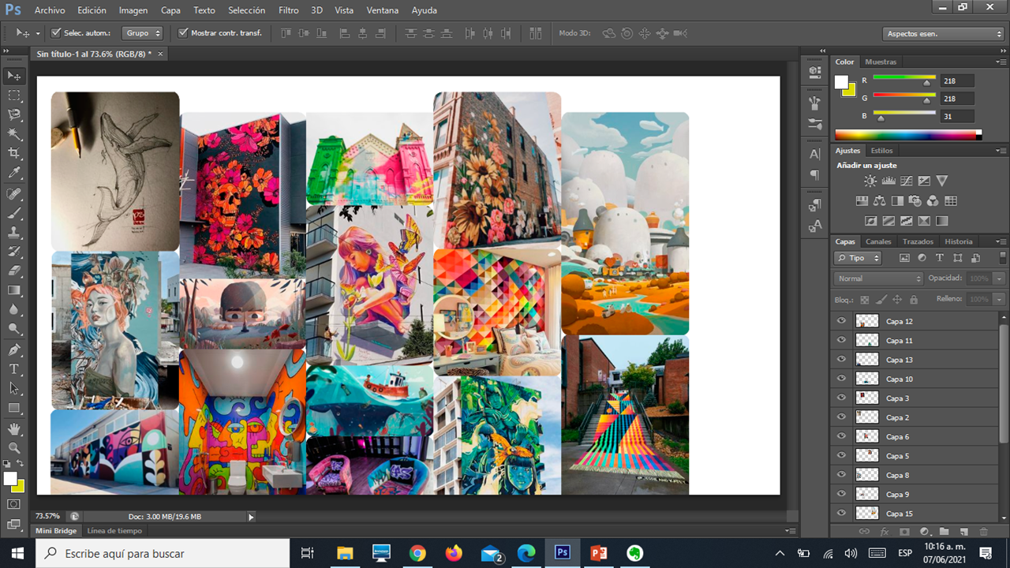Select the Horizontal Type tool
This screenshot has height=568, width=1010.
tap(14, 369)
